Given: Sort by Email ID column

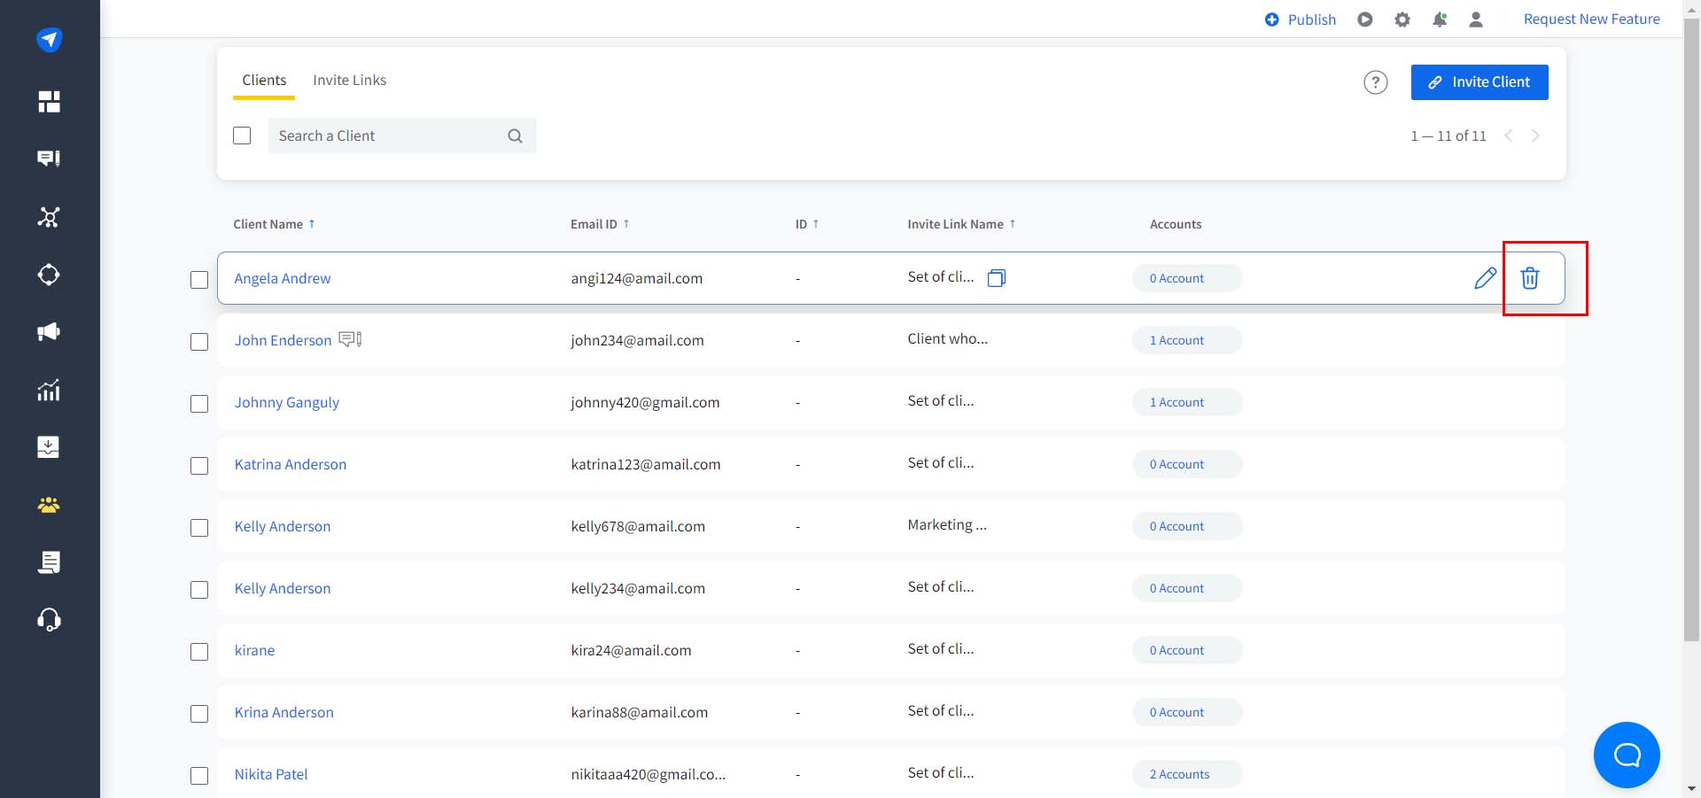Looking at the screenshot, I should (600, 224).
